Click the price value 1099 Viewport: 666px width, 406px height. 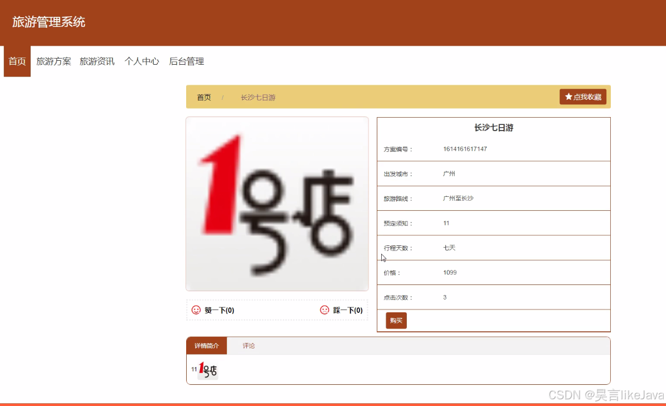point(450,273)
